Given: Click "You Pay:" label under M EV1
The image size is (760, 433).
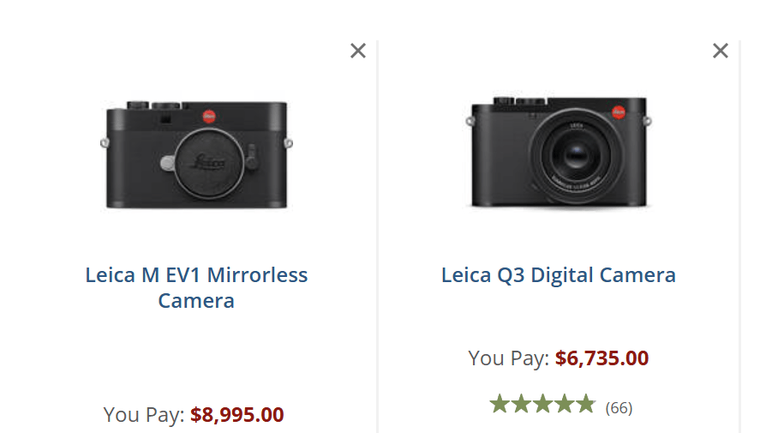Looking at the screenshot, I should (x=144, y=415).
